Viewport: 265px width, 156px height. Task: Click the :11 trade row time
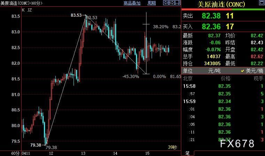pyautogui.click(x=192, y=132)
